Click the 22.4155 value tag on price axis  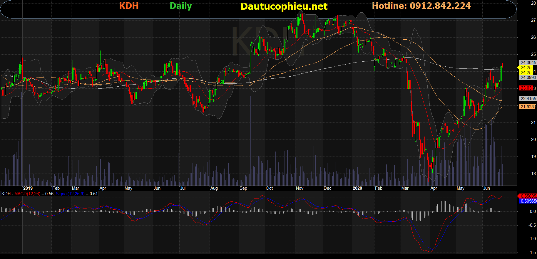pyautogui.click(x=528, y=99)
